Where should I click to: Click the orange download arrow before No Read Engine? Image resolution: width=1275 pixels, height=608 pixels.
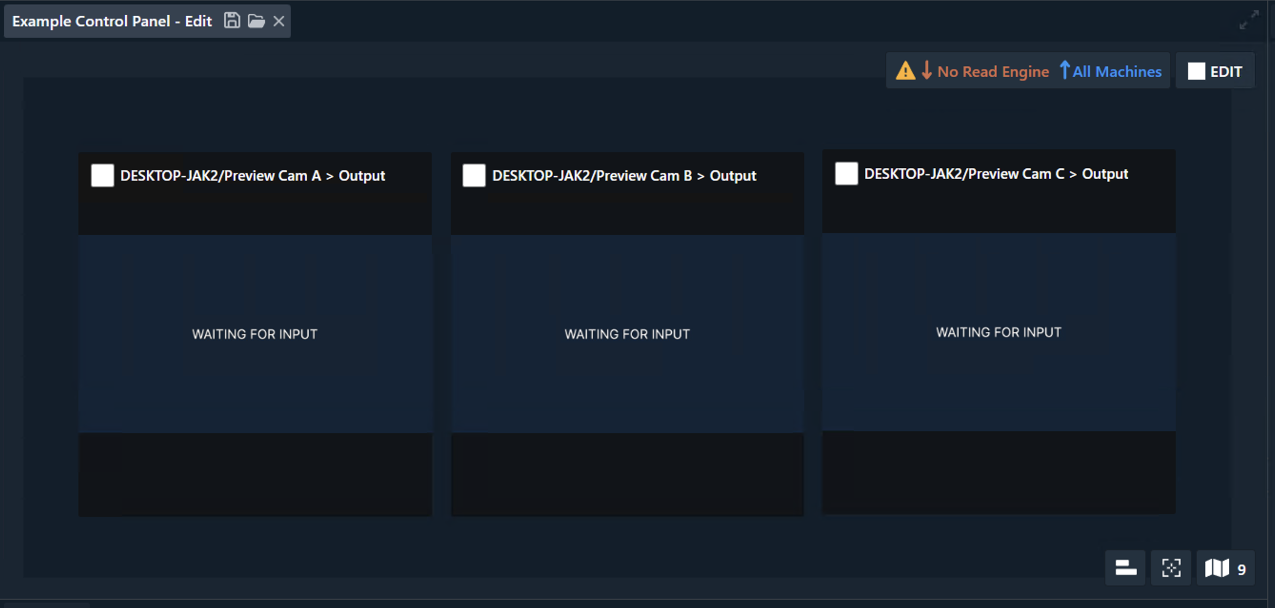click(x=927, y=71)
